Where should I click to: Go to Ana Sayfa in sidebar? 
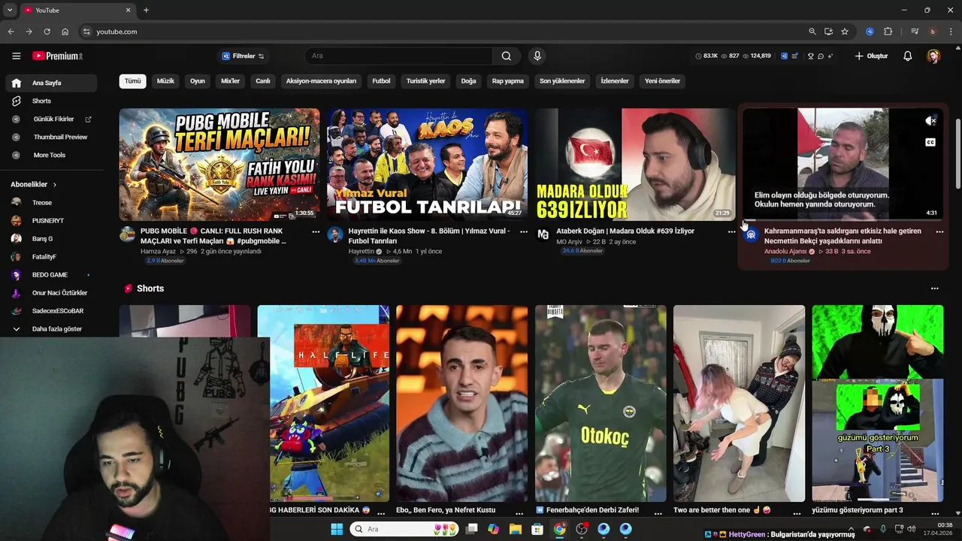click(51, 83)
